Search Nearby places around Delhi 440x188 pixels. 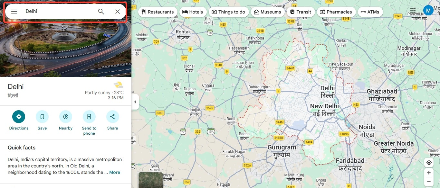click(x=66, y=121)
